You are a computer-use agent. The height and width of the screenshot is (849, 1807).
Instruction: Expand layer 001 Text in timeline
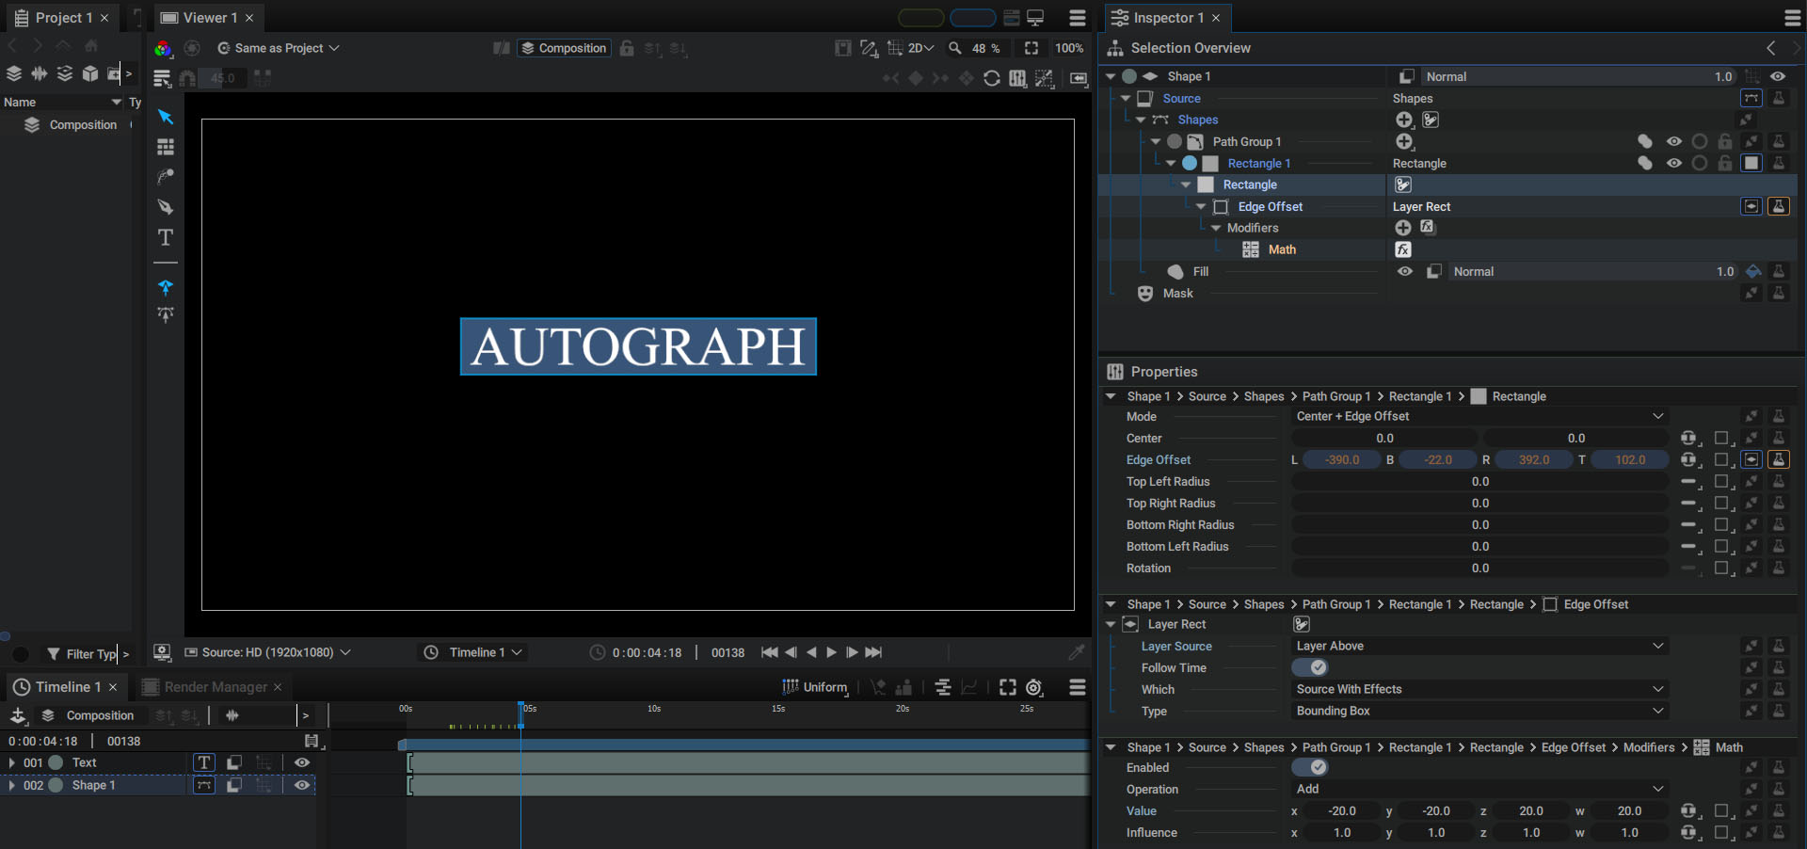pyautogui.click(x=11, y=762)
